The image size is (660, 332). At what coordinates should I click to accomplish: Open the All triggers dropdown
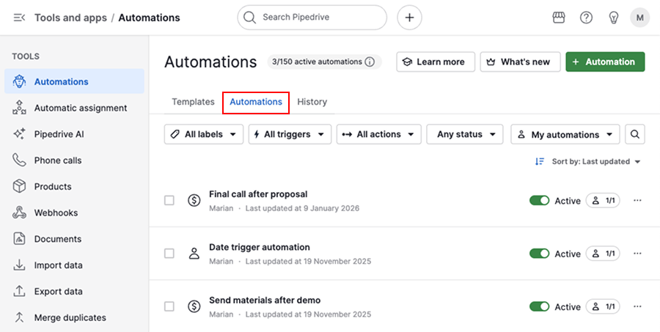pyautogui.click(x=290, y=134)
